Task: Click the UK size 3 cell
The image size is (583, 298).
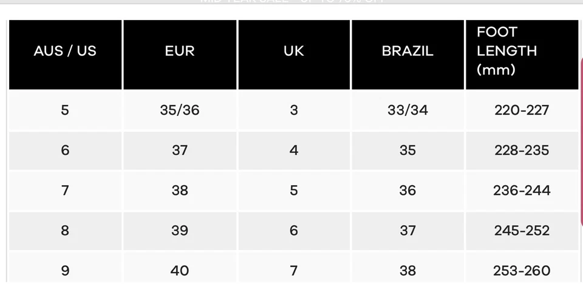Action: (x=294, y=110)
